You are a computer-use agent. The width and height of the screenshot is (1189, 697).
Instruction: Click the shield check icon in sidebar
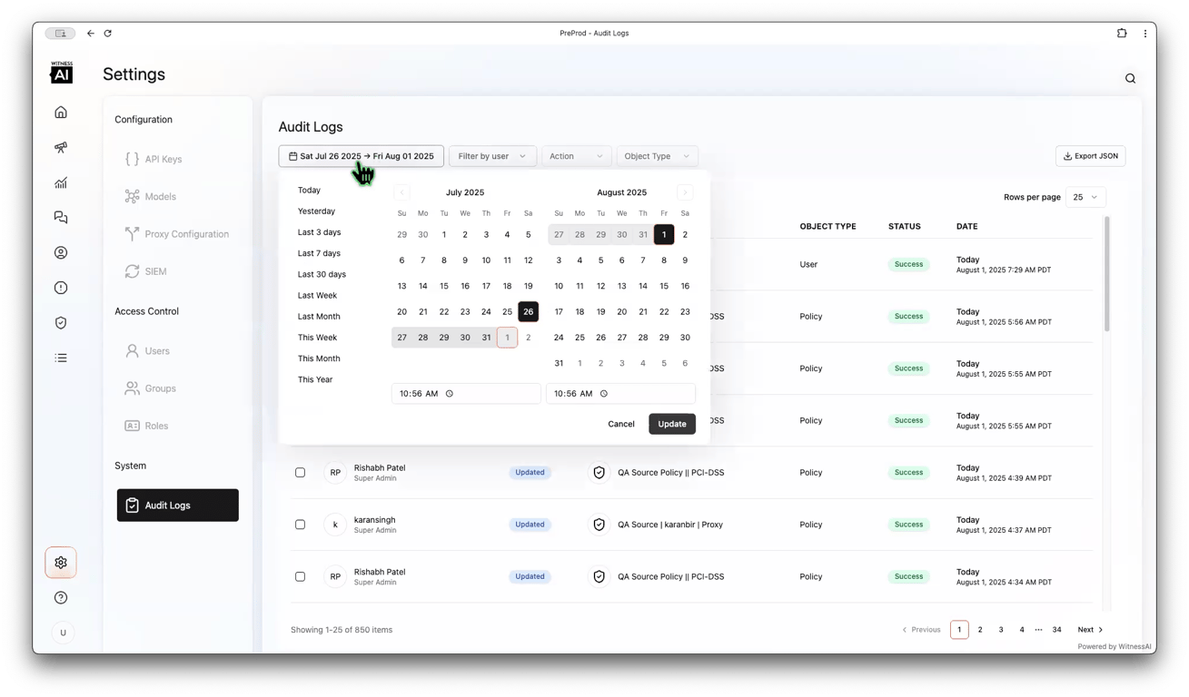[61, 323]
